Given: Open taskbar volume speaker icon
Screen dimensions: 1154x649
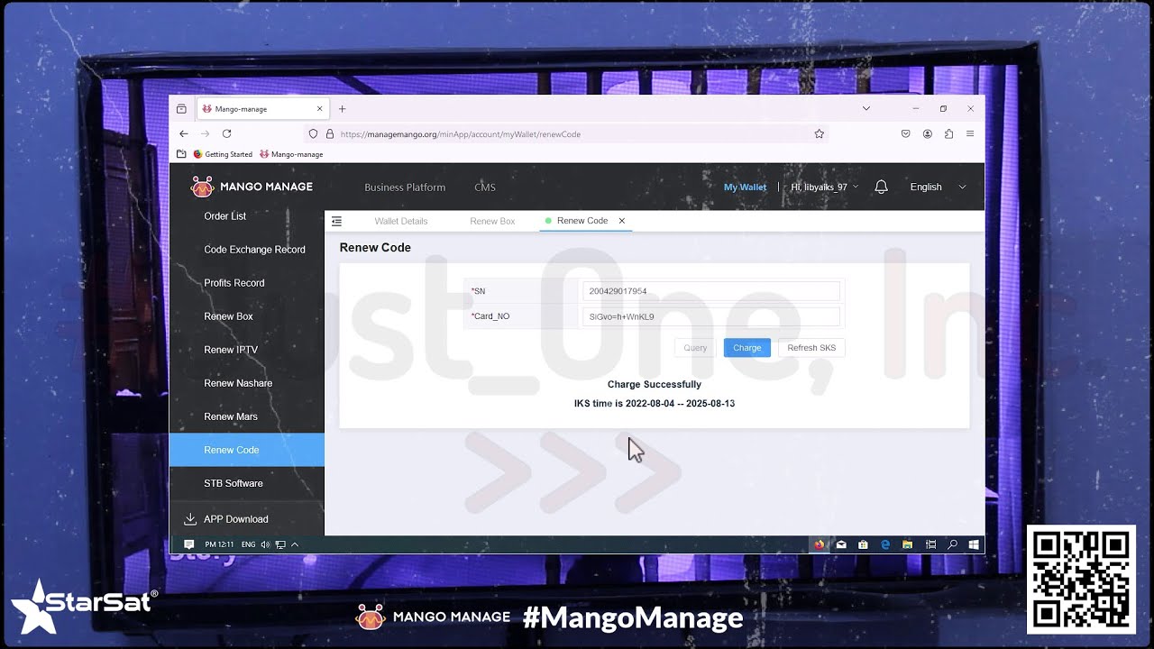Looking at the screenshot, I should click(x=265, y=544).
